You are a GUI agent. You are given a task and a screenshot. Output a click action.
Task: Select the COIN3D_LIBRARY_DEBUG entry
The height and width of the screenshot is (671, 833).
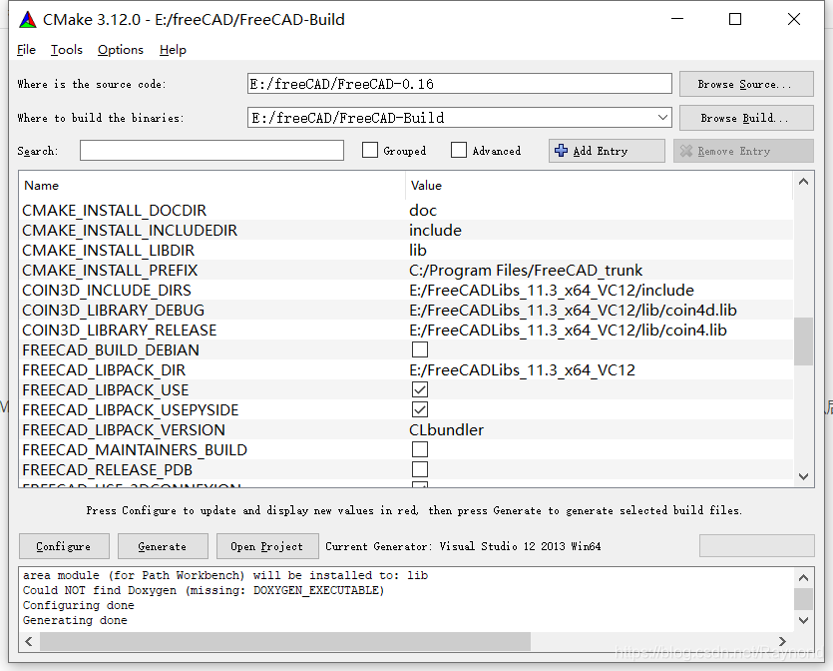(x=114, y=310)
